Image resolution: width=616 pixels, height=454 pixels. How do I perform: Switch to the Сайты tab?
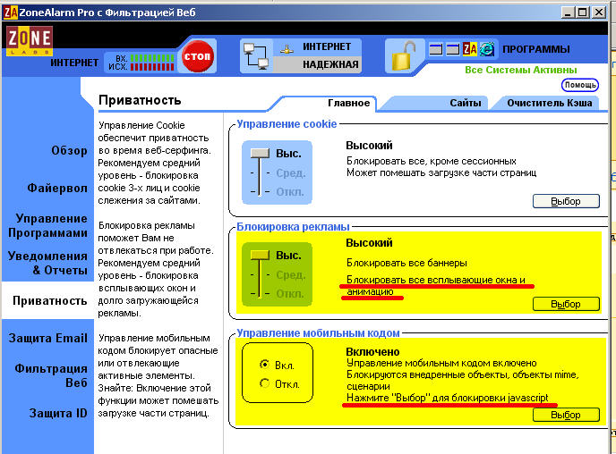pyautogui.click(x=466, y=103)
